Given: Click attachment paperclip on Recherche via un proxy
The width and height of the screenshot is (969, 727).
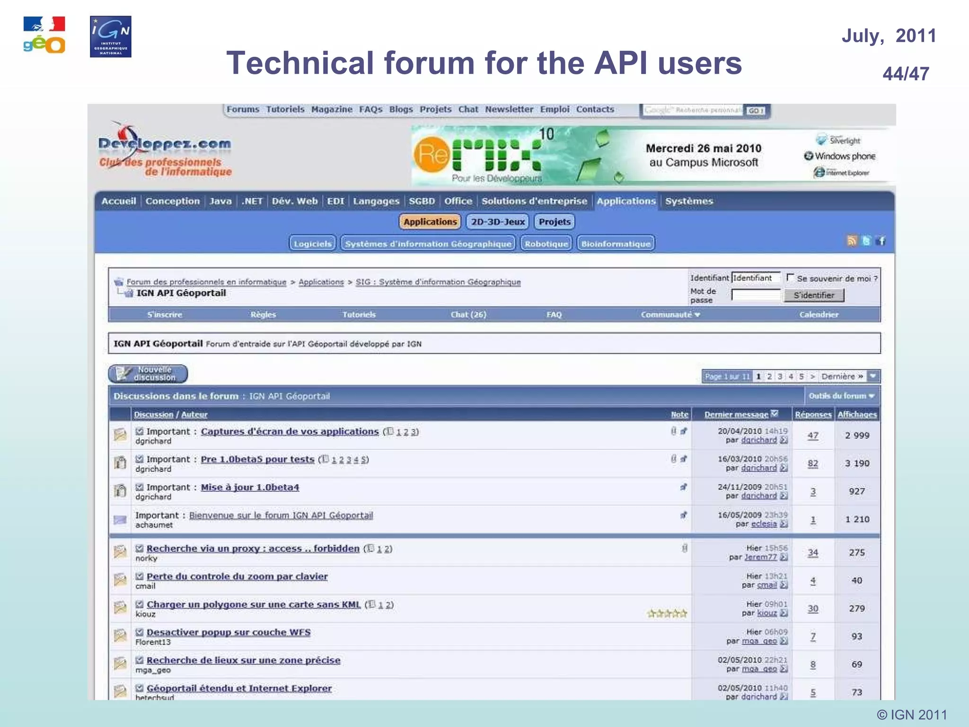Looking at the screenshot, I should (685, 548).
